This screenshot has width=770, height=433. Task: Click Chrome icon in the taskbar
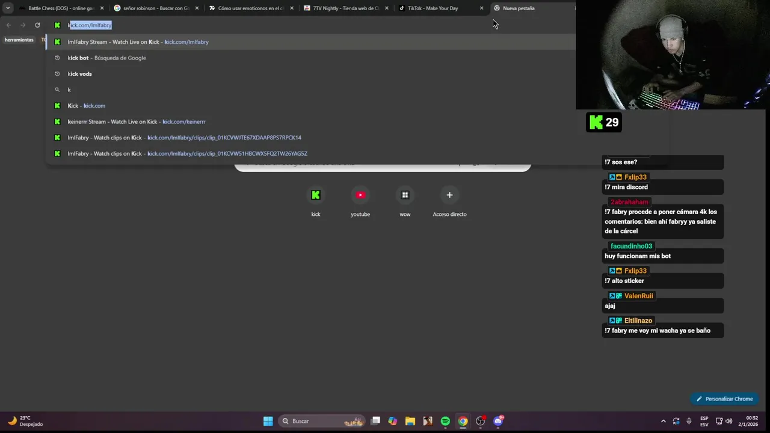click(463, 421)
